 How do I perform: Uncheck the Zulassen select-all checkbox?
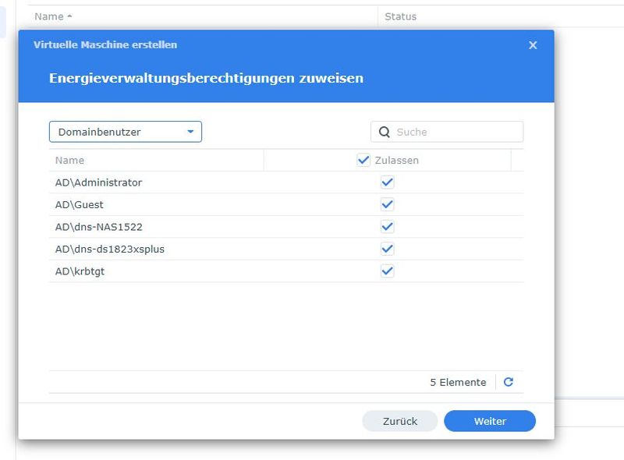click(x=362, y=161)
